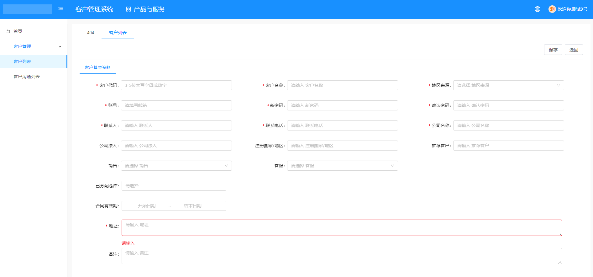Click the 保存 button
The image size is (593, 277).
[553, 50]
